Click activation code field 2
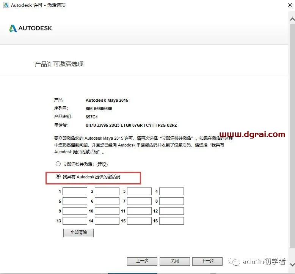The image size is (295, 274). pyautogui.click(x=107, y=191)
